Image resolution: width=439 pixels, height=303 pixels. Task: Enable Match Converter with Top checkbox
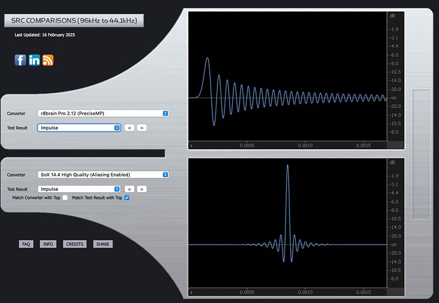click(65, 198)
